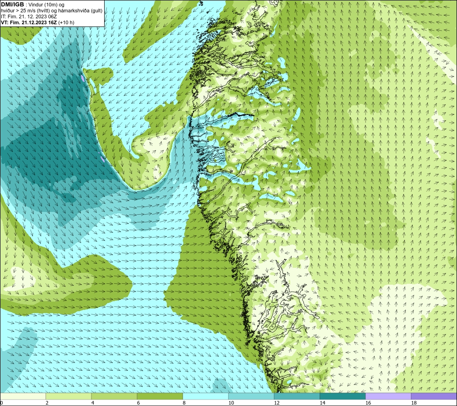Click the 12–14 m/s teal legend swatch
This screenshot has width=457, height=406.
[x=297, y=396]
